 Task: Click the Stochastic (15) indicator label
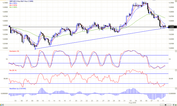(14, 51)
